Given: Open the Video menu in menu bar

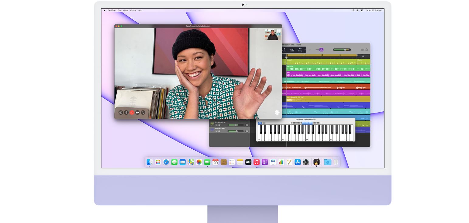Looking at the screenshot, I should pos(125,10).
